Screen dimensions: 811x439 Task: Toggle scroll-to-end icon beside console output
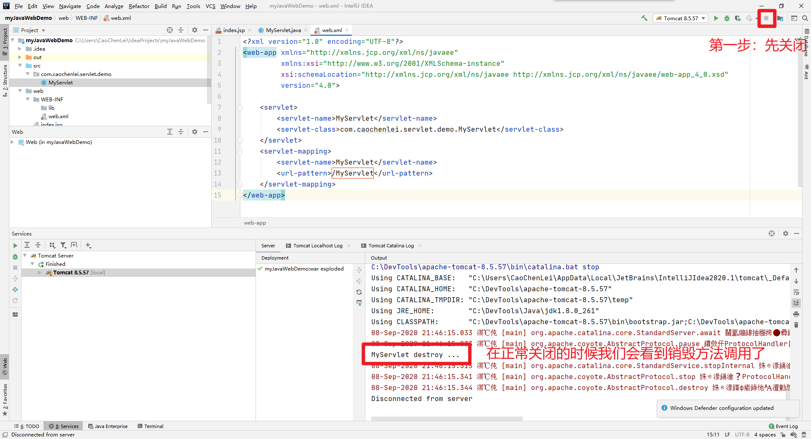click(796, 303)
